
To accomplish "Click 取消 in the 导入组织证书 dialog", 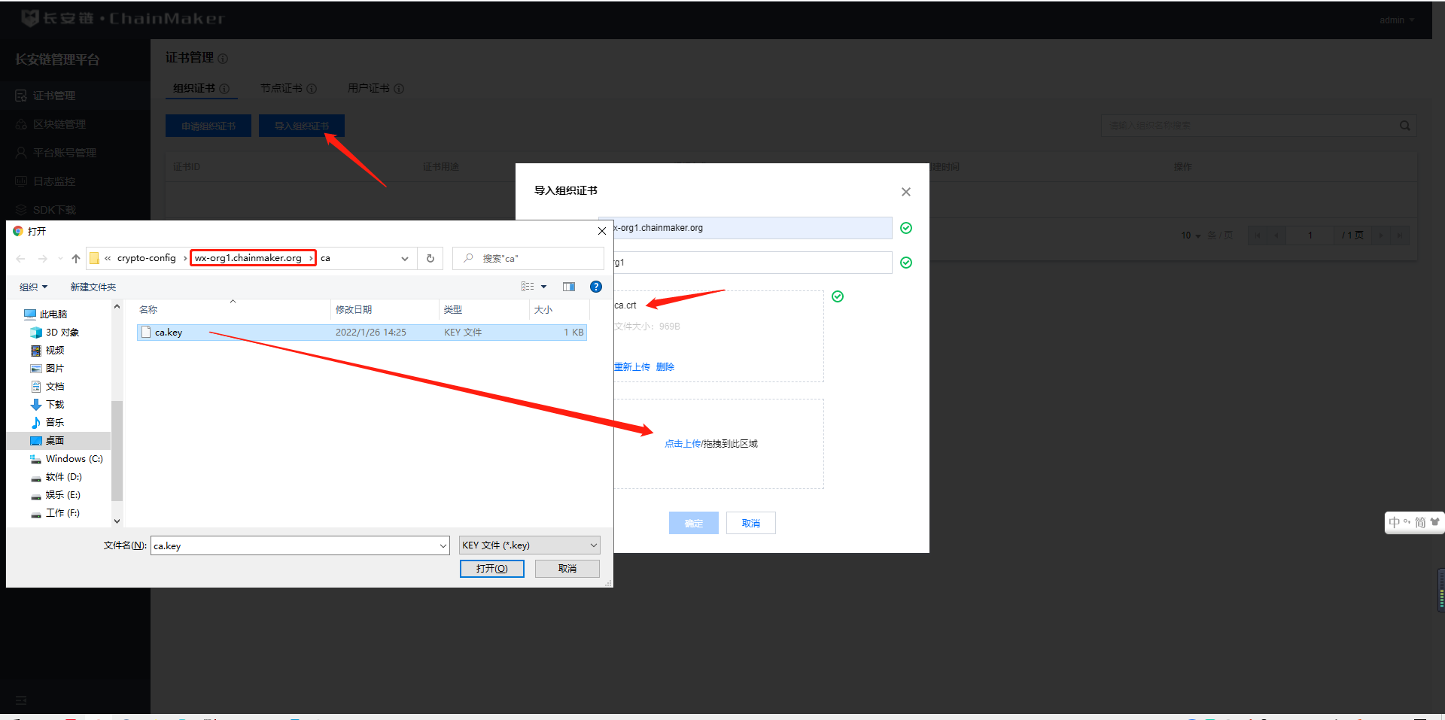I will click(751, 523).
